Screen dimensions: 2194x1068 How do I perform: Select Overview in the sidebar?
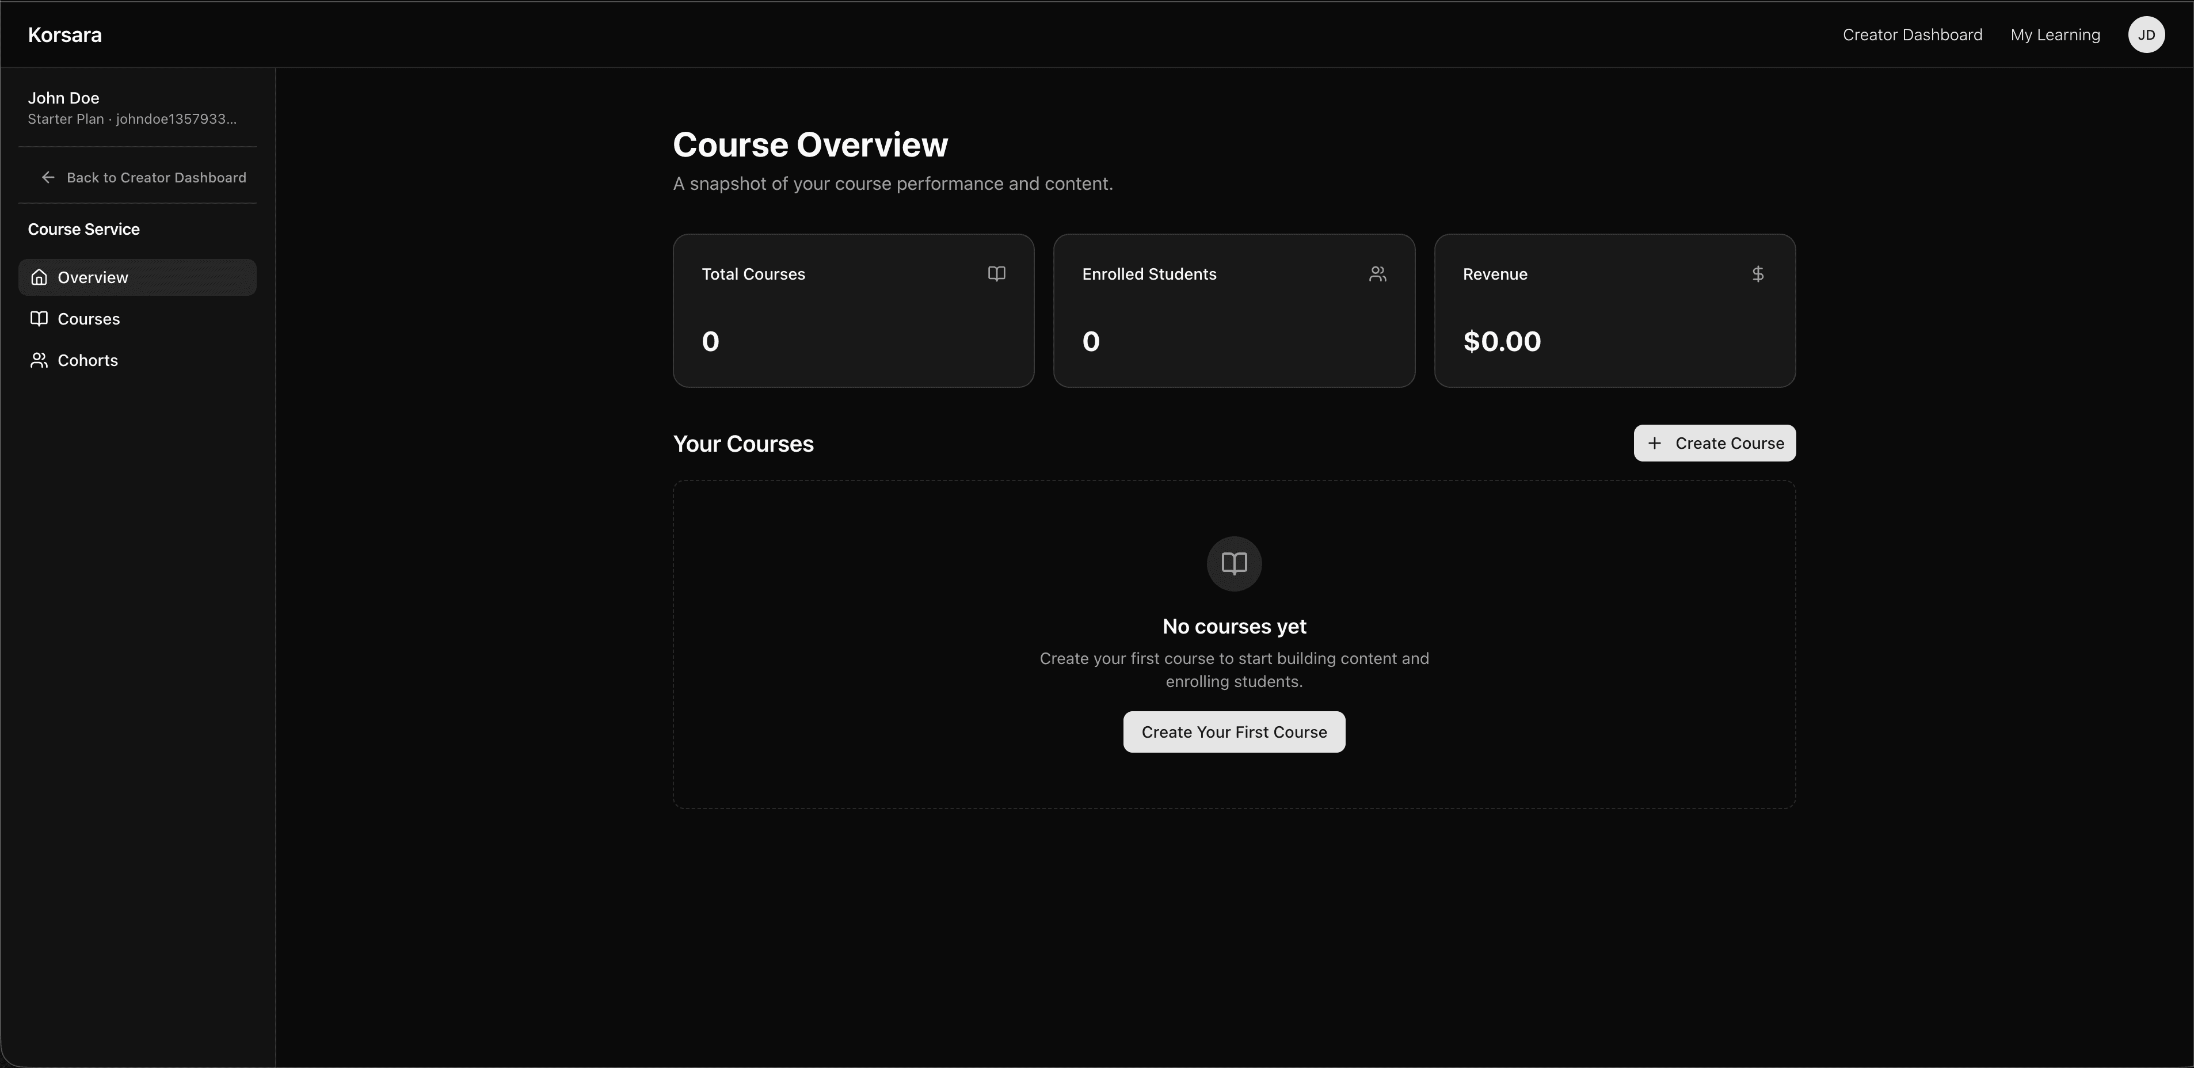click(94, 277)
